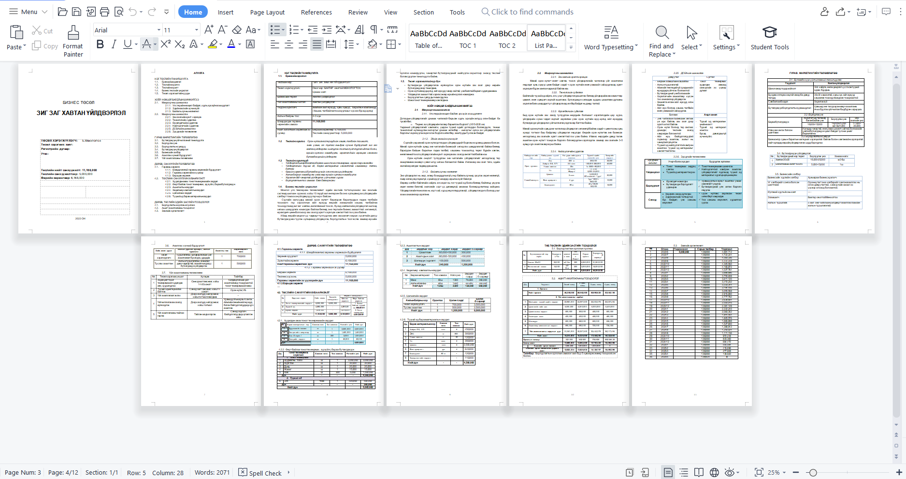Screen dimensions: 906x479
Task: Switch to the Insert tab
Action: click(225, 12)
